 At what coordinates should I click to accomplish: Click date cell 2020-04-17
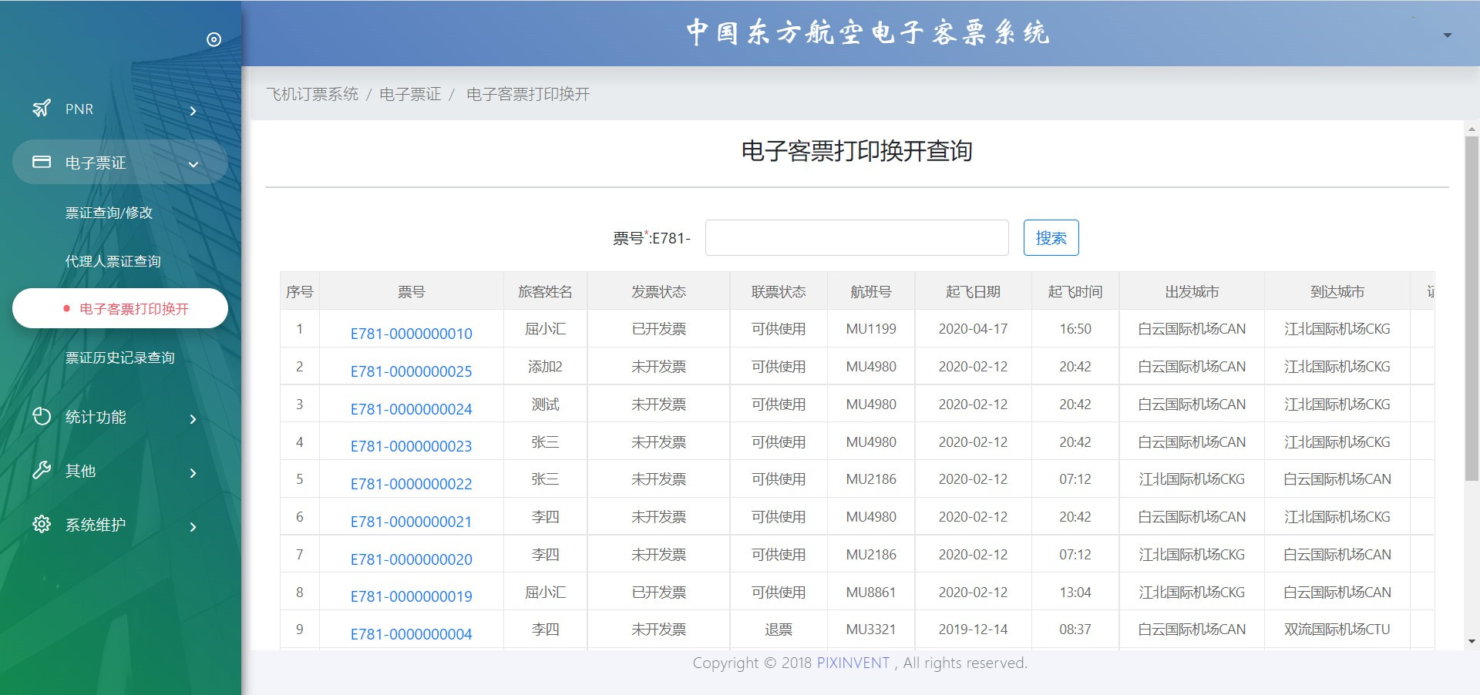tap(973, 329)
